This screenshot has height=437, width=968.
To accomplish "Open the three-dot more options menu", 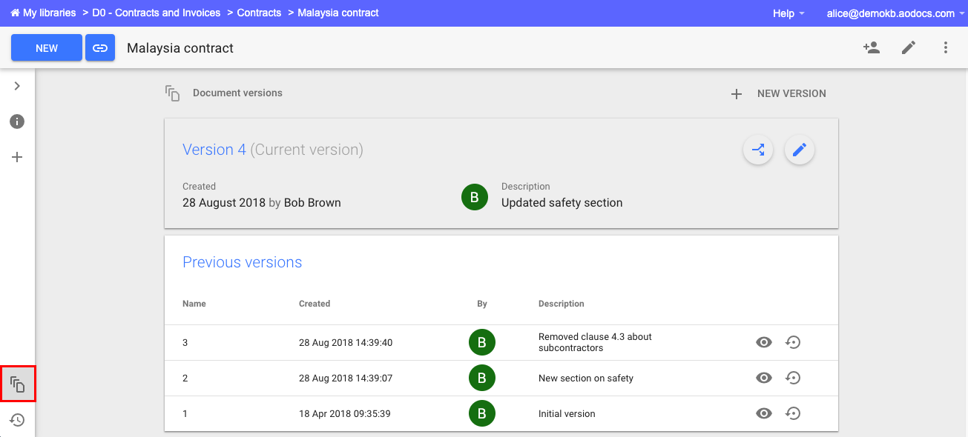I will click(x=946, y=47).
